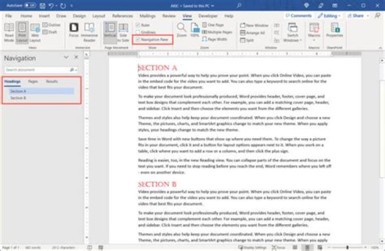
Task: Select Section B heading in Navigation pane
Action: pos(18,98)
